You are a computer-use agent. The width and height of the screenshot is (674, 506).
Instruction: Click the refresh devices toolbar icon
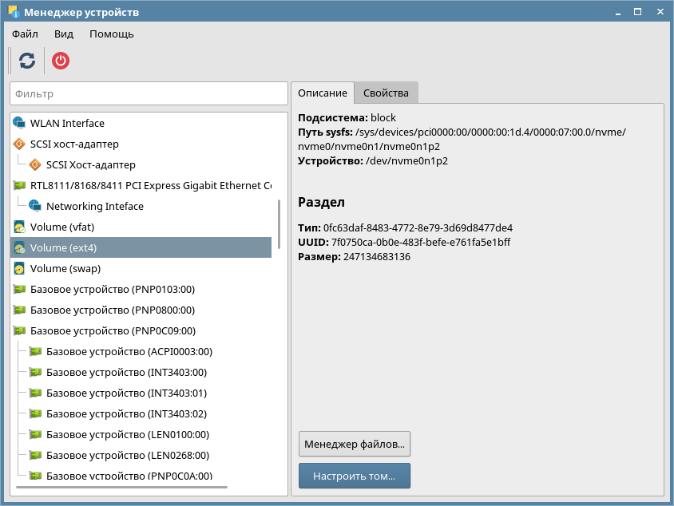pos(27,61)
